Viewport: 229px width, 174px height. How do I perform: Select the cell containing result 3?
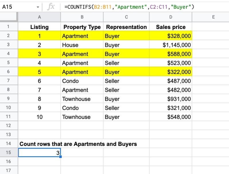[x=40, y=153]
